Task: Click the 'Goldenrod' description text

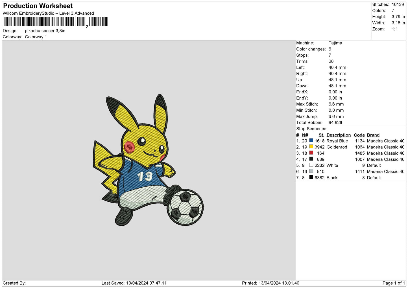Action: click(337, 147)
